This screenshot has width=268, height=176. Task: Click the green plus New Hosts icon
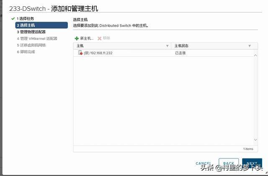(x=77, y=38)
